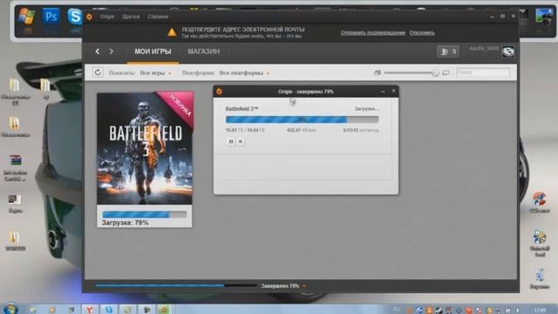The image size is (558, 314).
Task: Close the download progress dialog
Action: coord(393,91)
